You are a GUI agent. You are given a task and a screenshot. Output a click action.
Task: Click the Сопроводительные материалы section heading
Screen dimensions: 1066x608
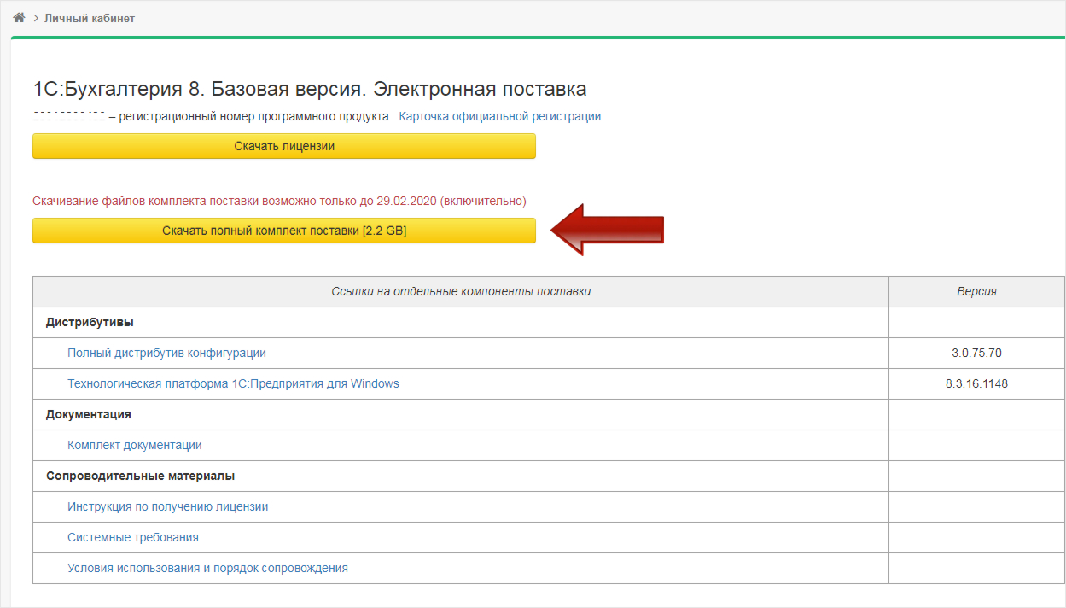[x=141, y=476]
